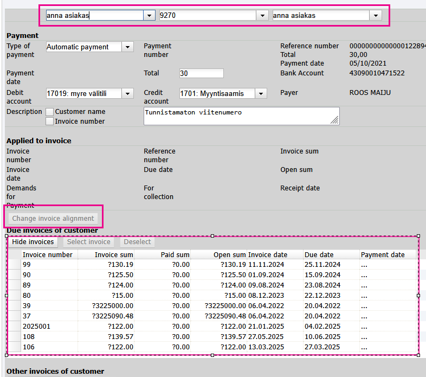The height and width of the screenshot is (377, 426).
Task: Click due date 10.06.2025
Action: [x=322, y=337]
